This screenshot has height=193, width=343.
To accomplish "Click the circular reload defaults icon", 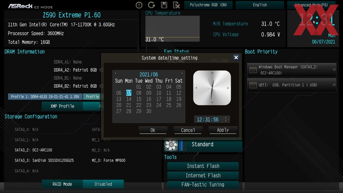I will click(151, 5).
